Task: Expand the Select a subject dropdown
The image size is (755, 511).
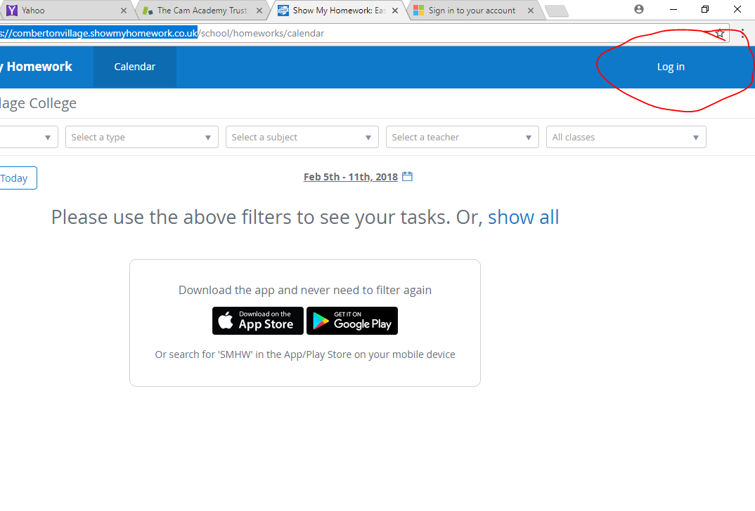Action: point(302,137)
